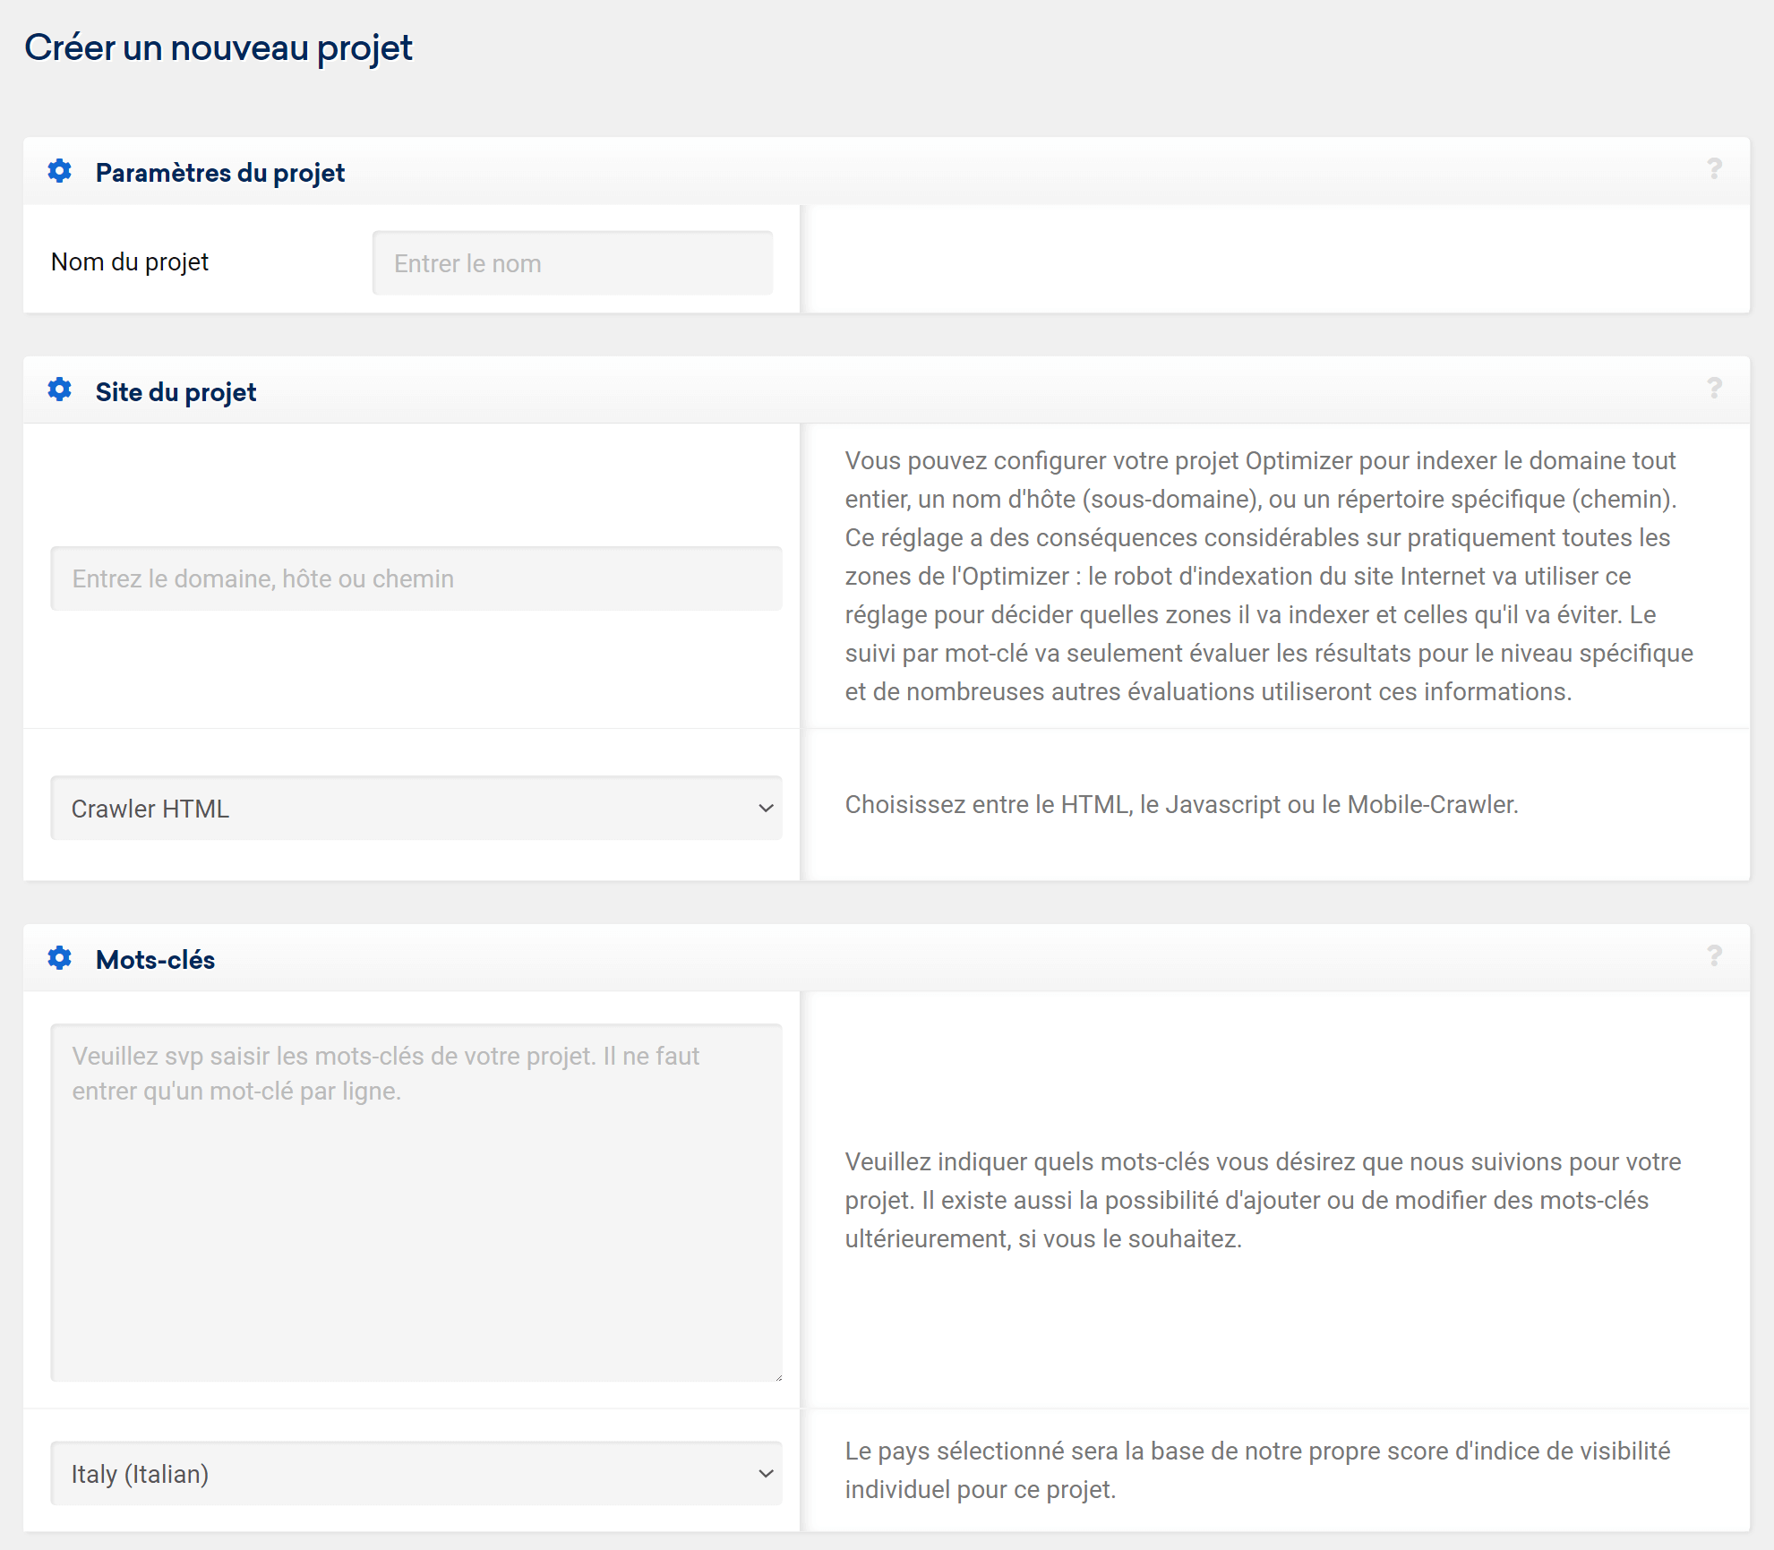Screen dimensions: 1774x1550
Task: Grab the resize handle of the keywords textarea
Action: tap(777, 1376)
